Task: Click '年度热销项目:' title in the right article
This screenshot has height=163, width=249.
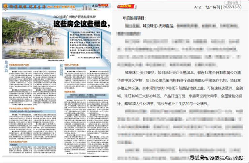Action: coord(134,18)
